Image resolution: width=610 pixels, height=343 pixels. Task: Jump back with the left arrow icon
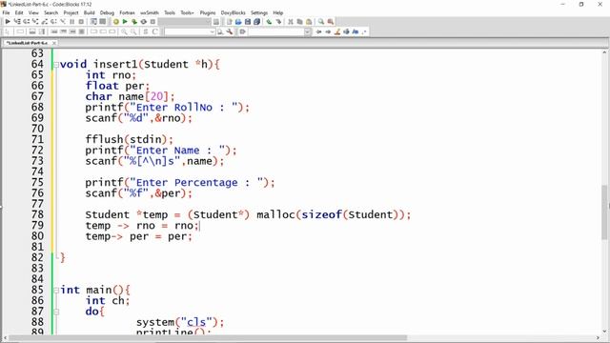tap(318, 31)
